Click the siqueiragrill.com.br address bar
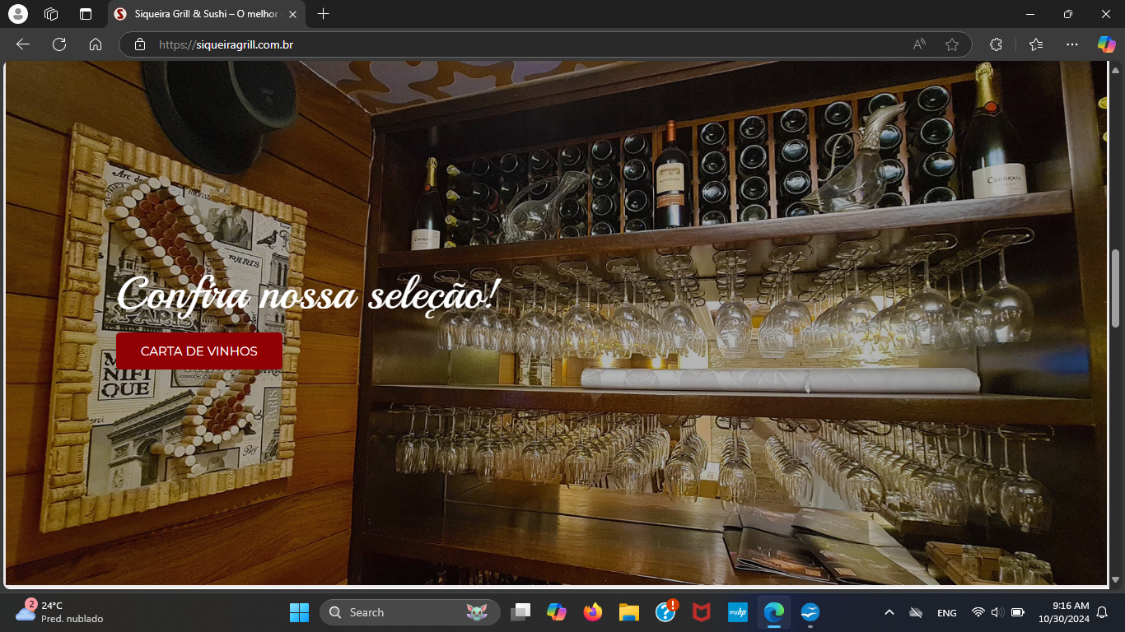 tap(527, 44)
